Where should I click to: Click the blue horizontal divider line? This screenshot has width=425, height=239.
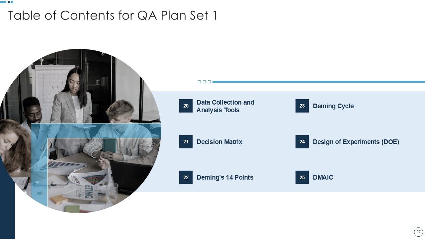[x=318, y=82]
